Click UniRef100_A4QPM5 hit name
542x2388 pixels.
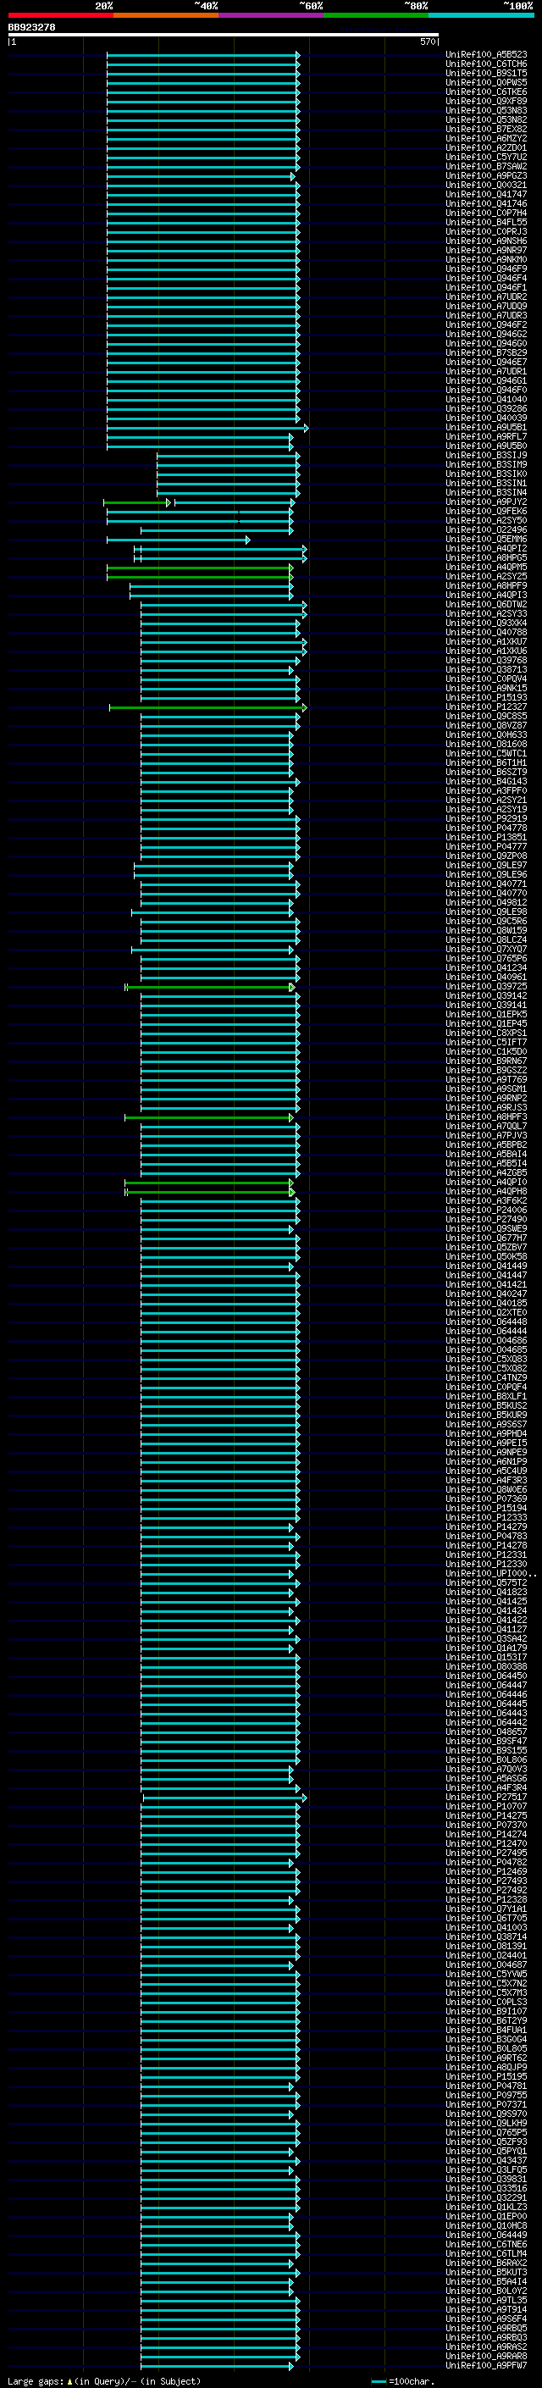tap(486, 568)
